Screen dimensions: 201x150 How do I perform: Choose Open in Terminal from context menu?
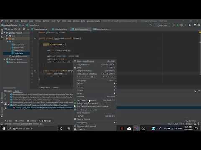coord(95,119)
